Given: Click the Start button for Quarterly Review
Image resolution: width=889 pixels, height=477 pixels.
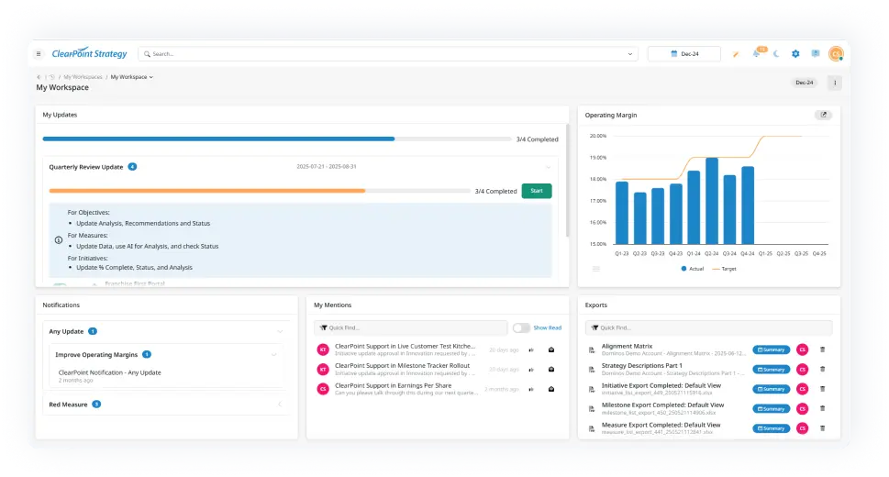Looking at the screenshot, I should [x=537, y=191].
